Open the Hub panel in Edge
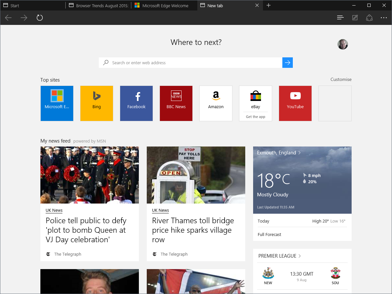Image resolution: width=392 pixels, height=294 pixels. [x=340, y=17]
